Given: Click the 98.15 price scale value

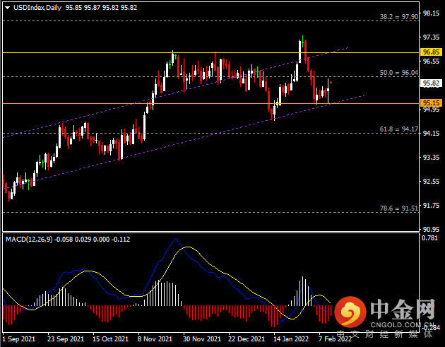Looking at the screenshot, I should 431,13.
